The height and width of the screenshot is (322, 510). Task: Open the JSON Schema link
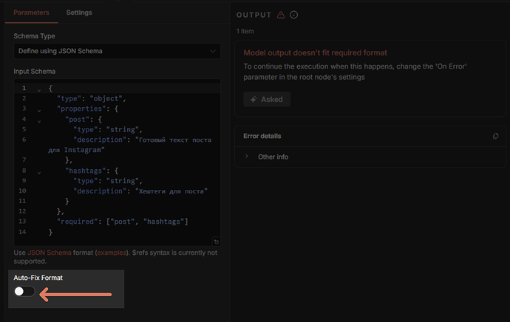coord(50,253)
